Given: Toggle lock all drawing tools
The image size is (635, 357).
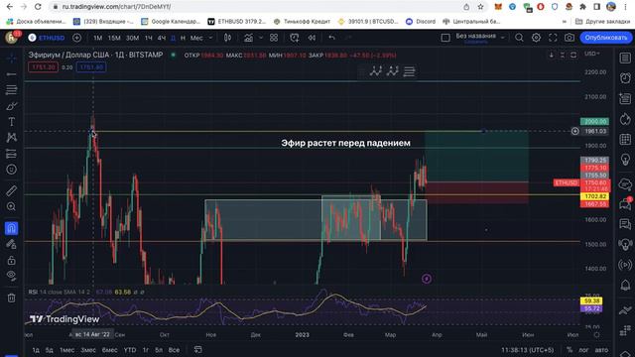Looking at the screenshot, I should pos(11,260).
